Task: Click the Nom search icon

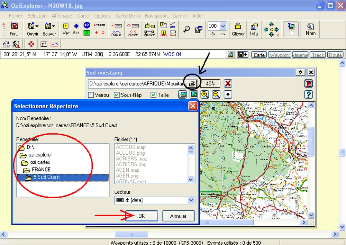Action: pyautogui.click(x=310, y=27)
